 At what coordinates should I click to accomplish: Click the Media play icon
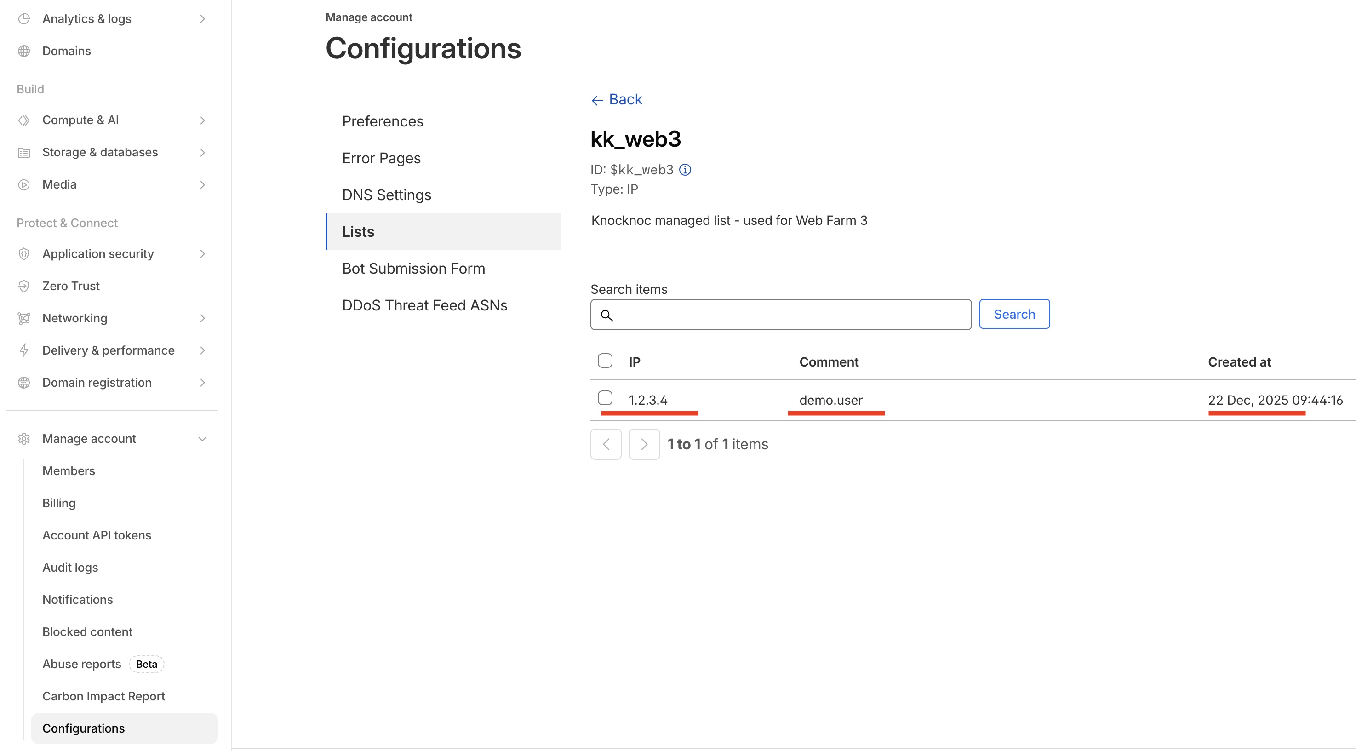click(24, 184)
